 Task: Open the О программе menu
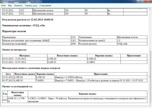click(x=45, y=6)
